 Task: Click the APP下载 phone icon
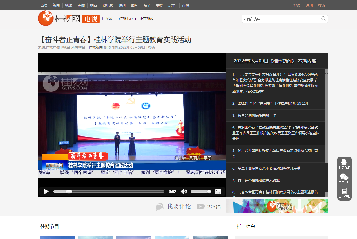point(344,193)
